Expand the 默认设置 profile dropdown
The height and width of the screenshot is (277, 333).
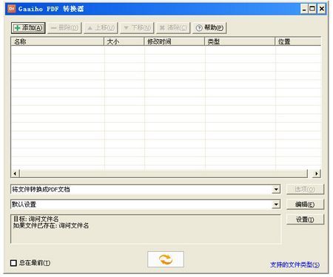click(276, 205)
